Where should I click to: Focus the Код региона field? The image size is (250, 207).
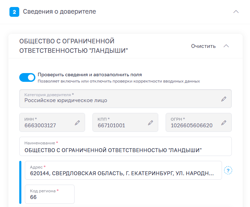pos(50,194)
